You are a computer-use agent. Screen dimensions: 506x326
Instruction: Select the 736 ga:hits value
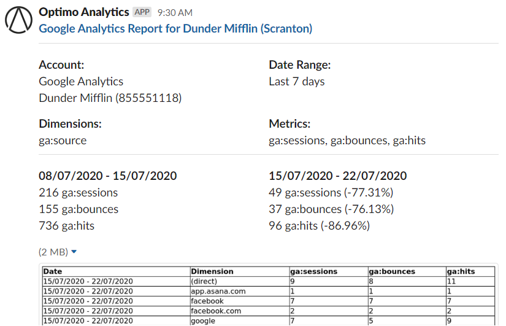coord(66,225)
